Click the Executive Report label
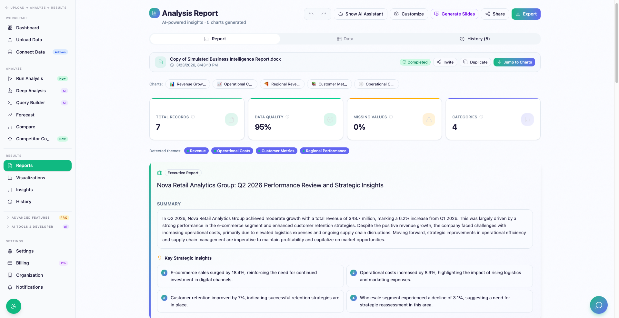 183,173
